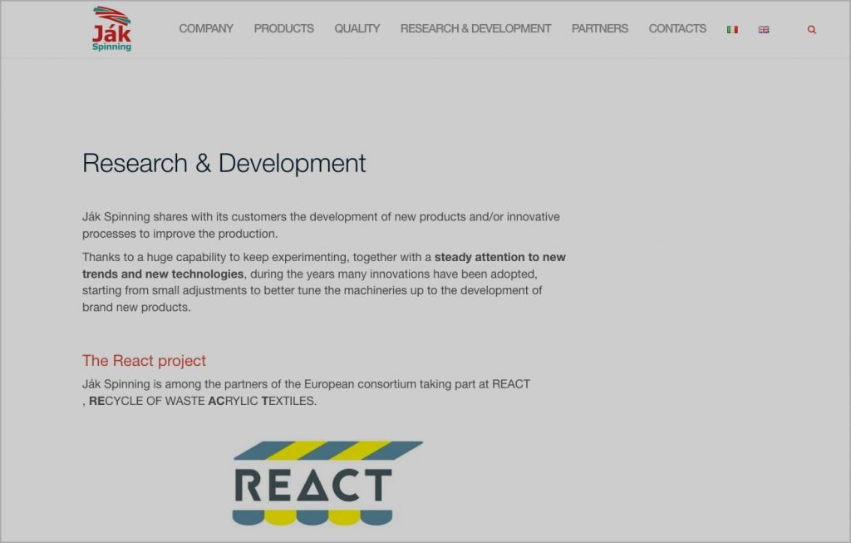Navigate to the Partners page
The height and width of the screenshot is (543, 851).
coord(600,29)
